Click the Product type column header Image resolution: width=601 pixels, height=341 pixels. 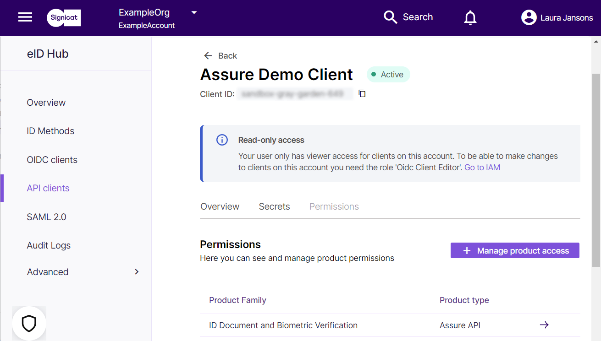click(464, 300)
